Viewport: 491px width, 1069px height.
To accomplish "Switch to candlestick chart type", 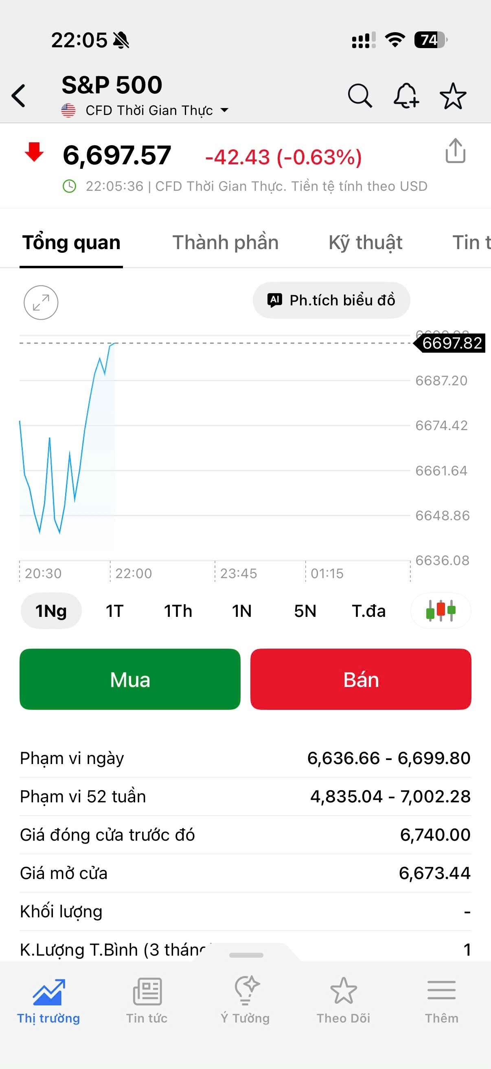I will click(x=441, y=610).
